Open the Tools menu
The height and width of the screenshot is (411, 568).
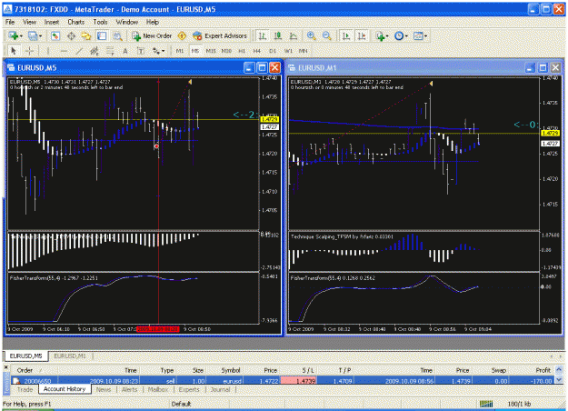point(100,22)
